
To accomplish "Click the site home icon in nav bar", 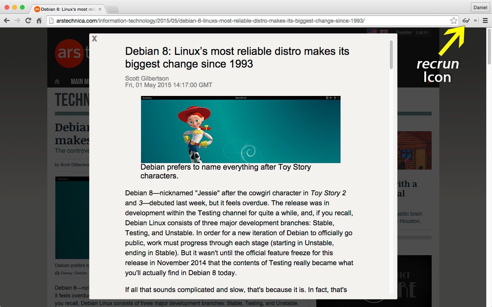I will pos(57,81).
